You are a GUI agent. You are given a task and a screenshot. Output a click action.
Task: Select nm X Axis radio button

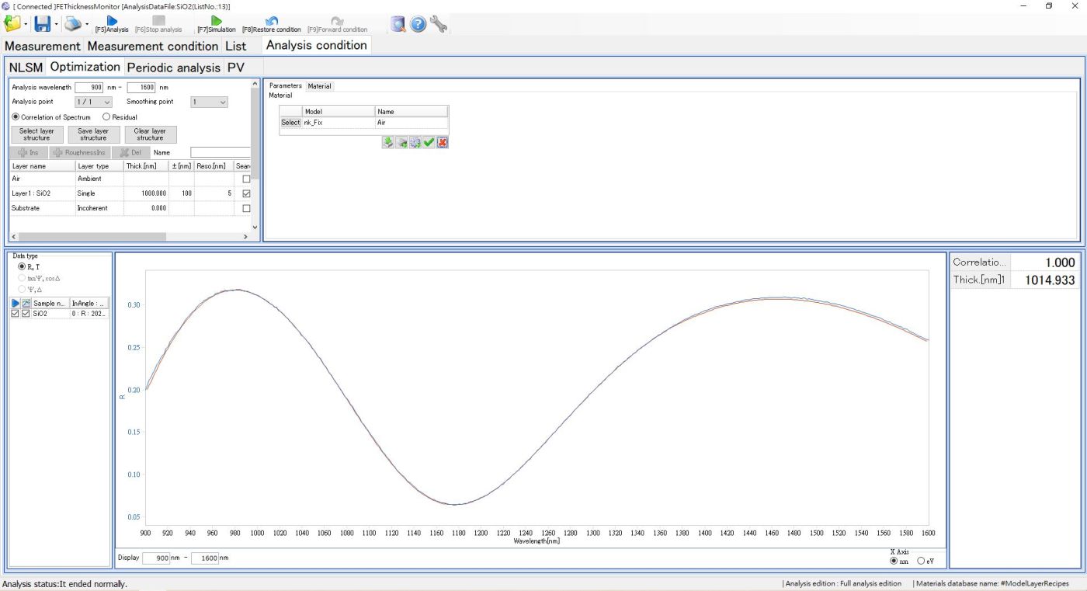894,561
